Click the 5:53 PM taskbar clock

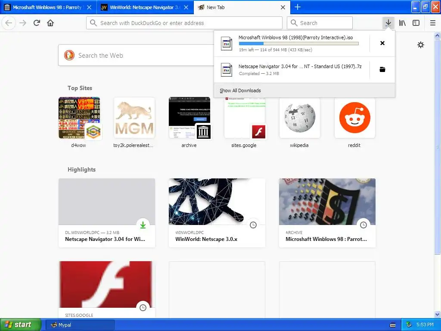(x=425, y=325)
